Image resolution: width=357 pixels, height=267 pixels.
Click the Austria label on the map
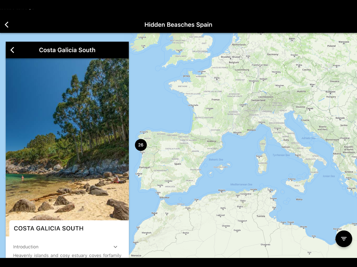coord(301,91)
